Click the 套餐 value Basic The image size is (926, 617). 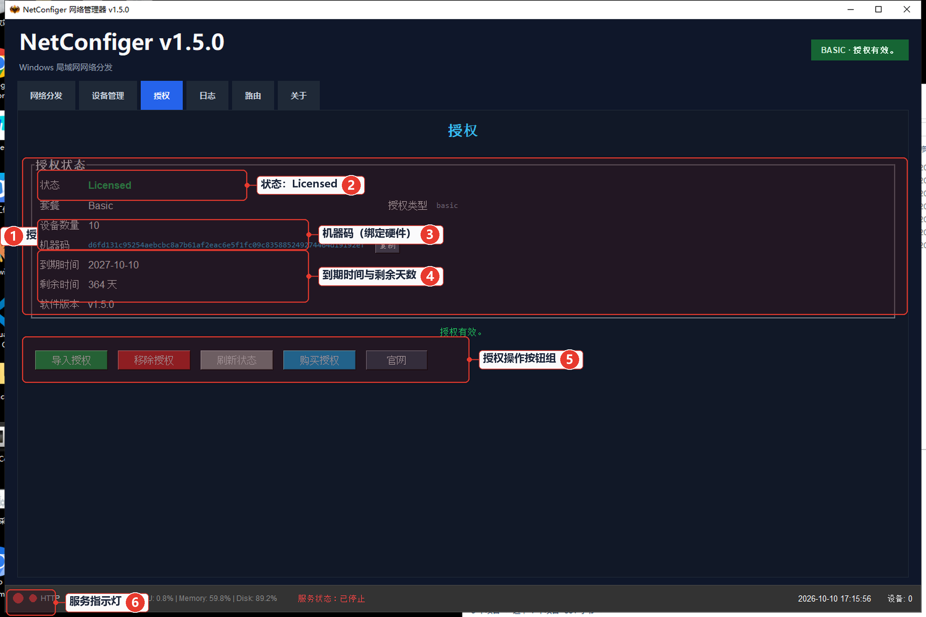(100, 206)
